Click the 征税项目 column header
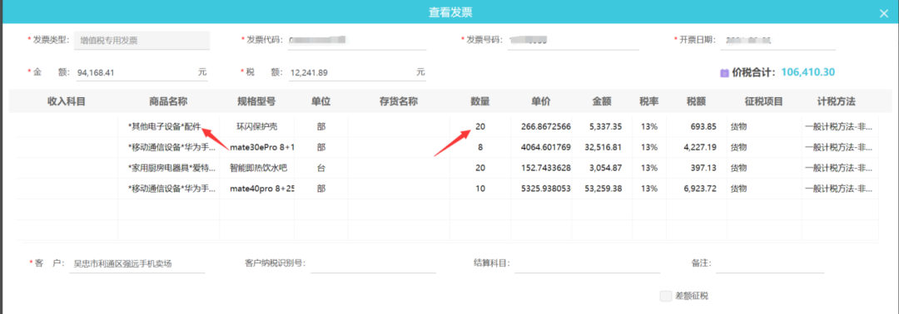 tap(763, 102)
